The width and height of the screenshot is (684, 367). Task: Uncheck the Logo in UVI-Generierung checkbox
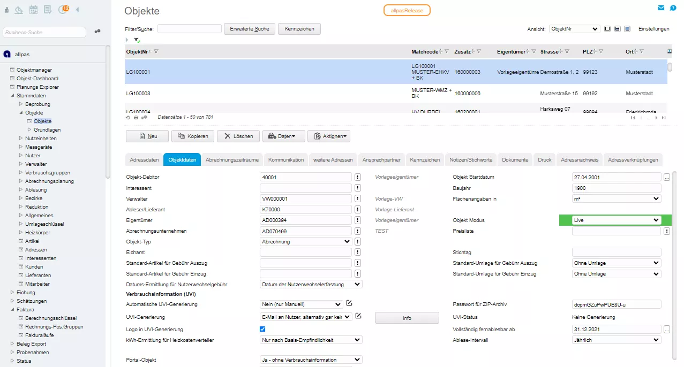tap(262, 329)
